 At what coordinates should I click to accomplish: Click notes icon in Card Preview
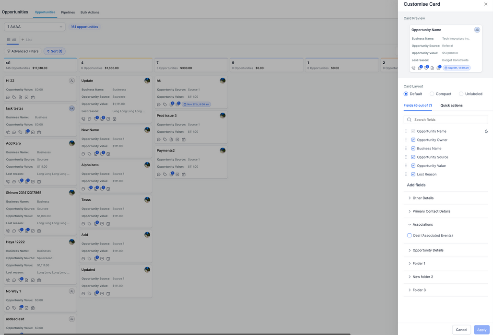pos(432,68)
